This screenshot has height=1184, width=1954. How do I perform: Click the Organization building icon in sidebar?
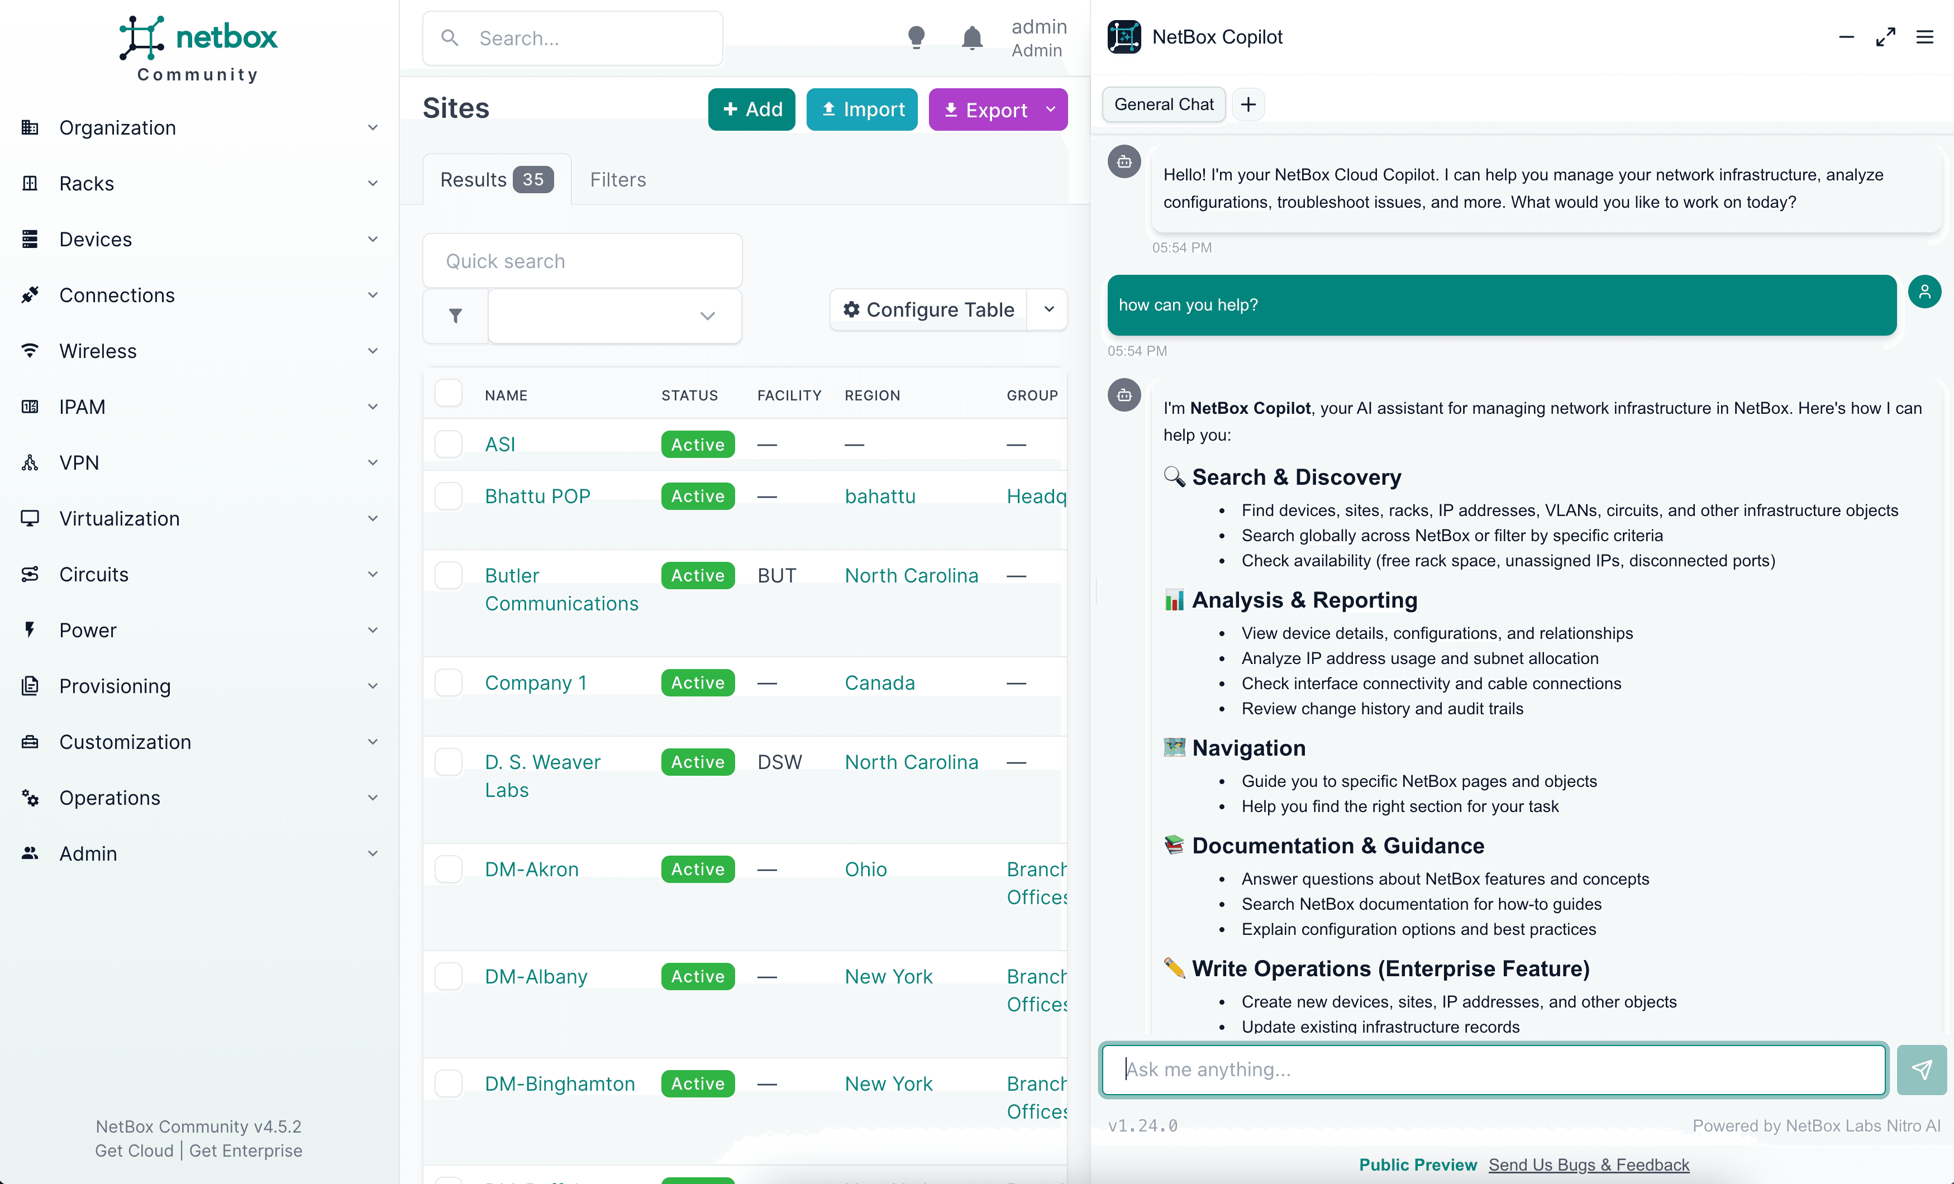click(30, 128)
